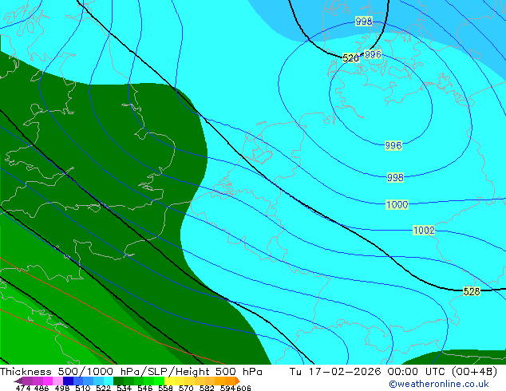The image size is (506, 391).
Task: Click the 996 label just above the 1000 label
Action: (393, 145)
